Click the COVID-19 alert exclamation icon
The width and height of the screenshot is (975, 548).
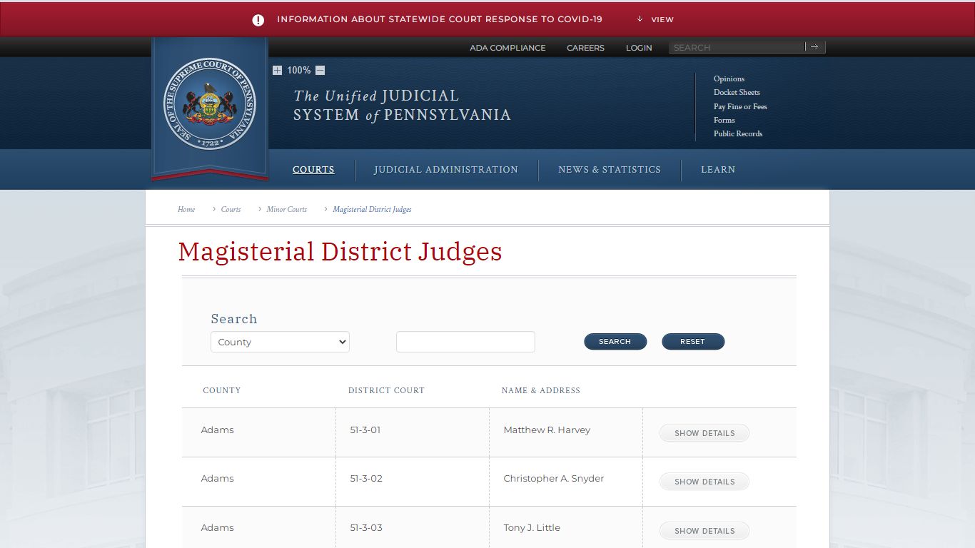click(x=258, y=20)
